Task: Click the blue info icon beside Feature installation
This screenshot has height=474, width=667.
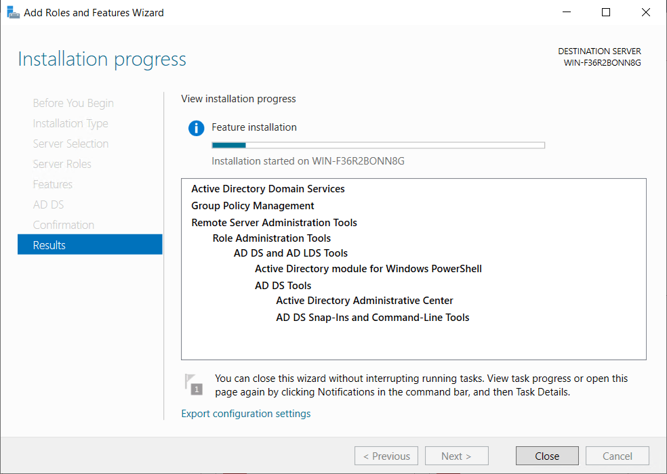Action: pyautogui.click(x=196, y=128)
